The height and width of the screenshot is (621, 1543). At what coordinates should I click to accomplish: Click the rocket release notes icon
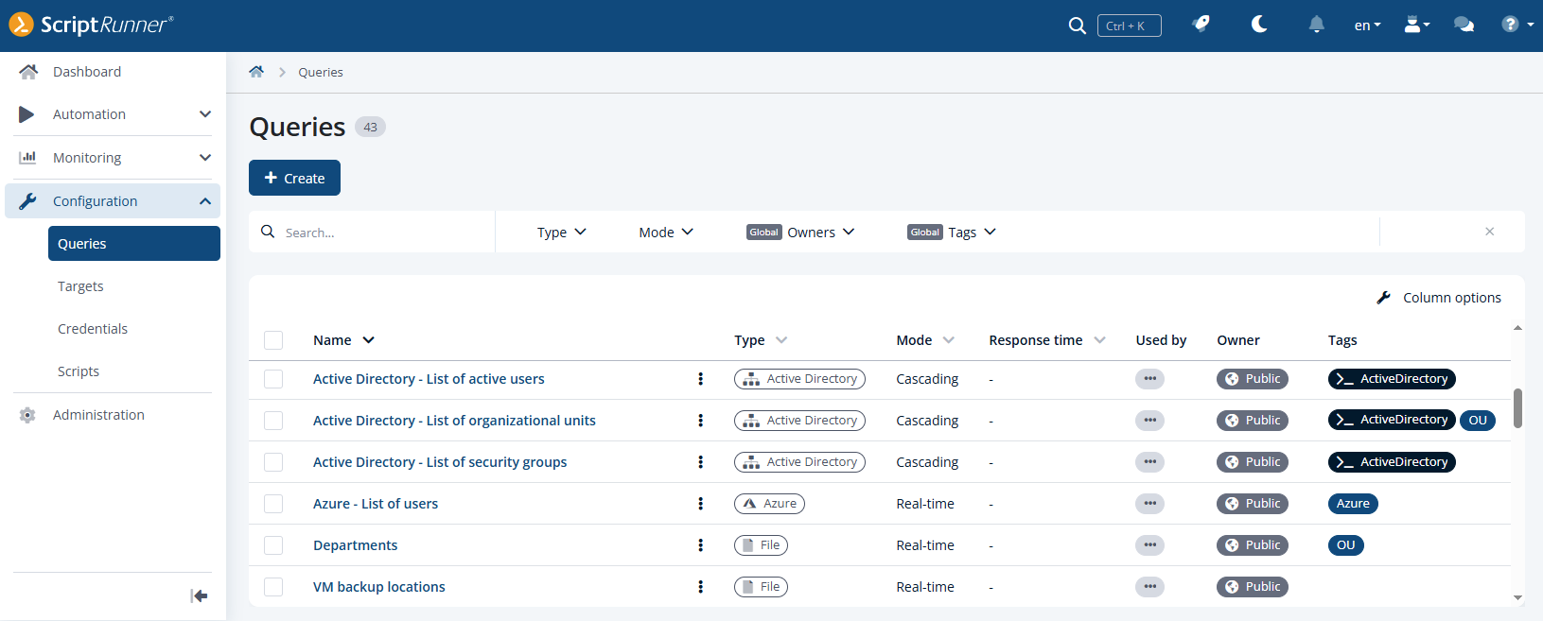point(1201,25)
